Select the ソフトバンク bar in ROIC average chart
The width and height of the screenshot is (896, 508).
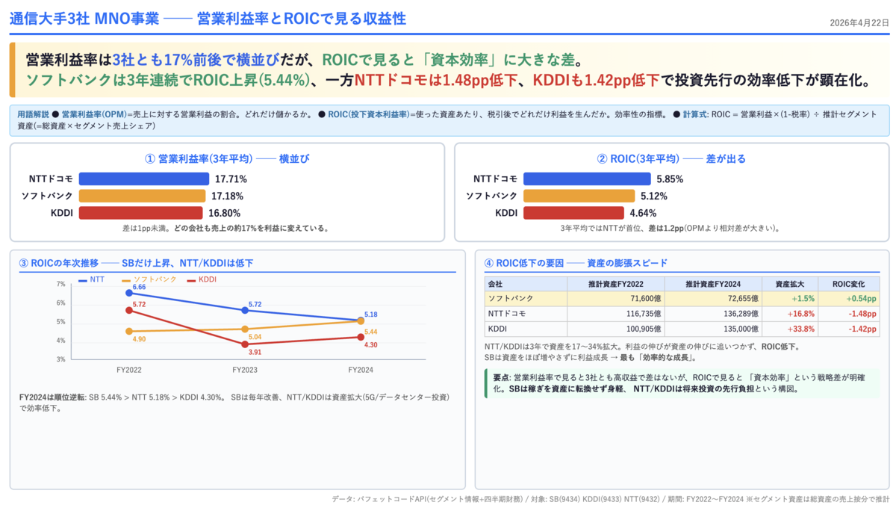[x=579, y=196]
